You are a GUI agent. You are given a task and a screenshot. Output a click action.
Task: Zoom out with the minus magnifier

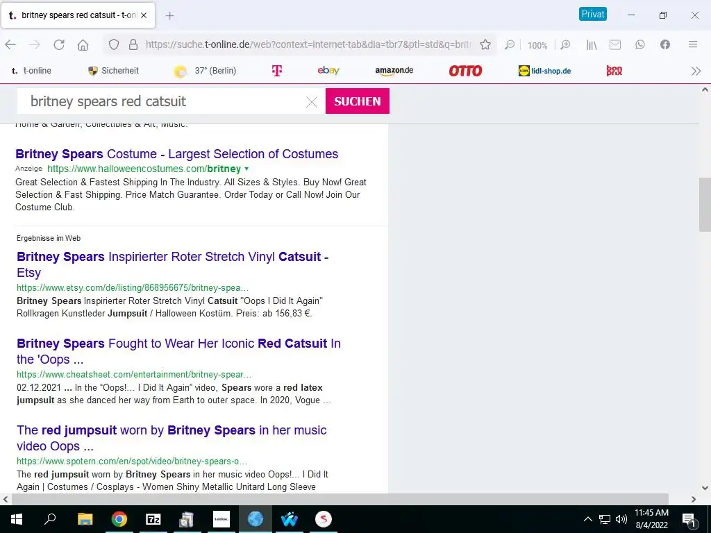tap(510, 44)
